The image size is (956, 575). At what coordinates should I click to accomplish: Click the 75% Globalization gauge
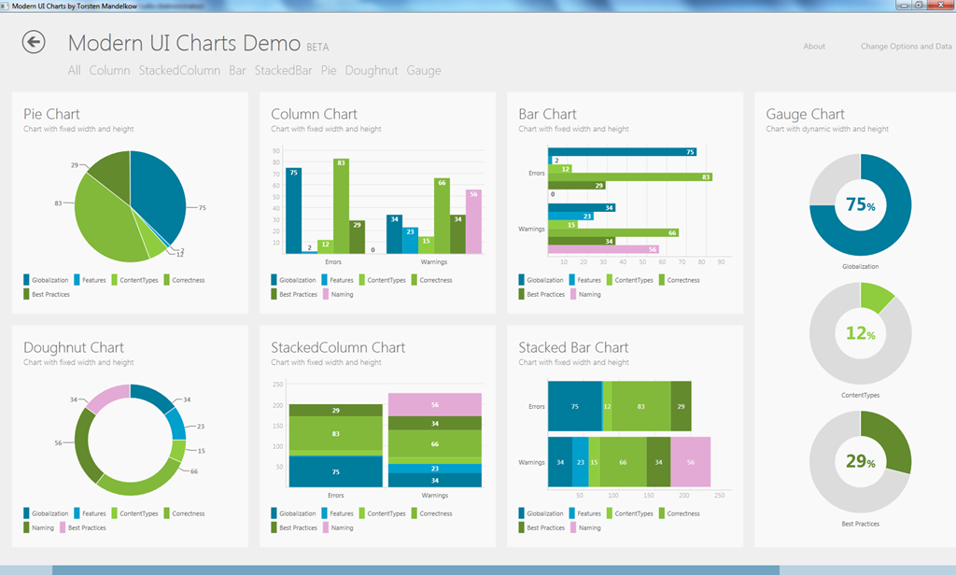coord(860,205)
